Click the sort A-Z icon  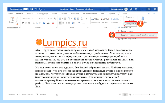(82, 18)
